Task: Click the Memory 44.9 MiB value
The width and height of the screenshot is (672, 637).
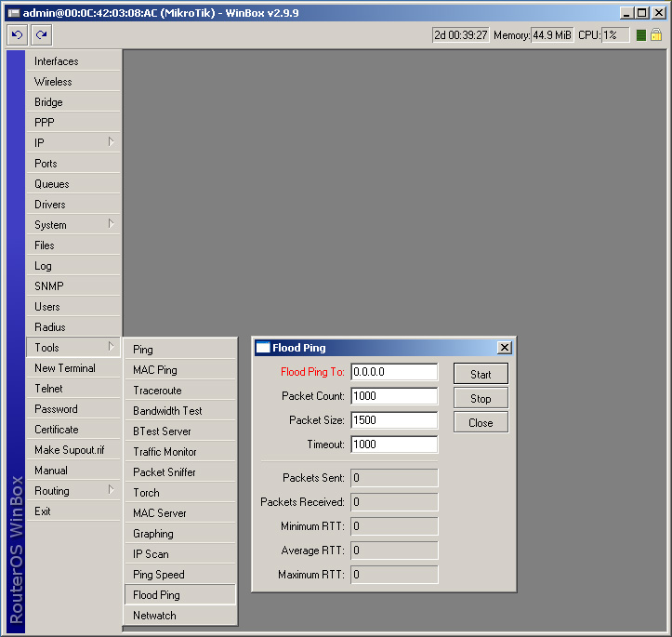Action: [x=552, y=35]
